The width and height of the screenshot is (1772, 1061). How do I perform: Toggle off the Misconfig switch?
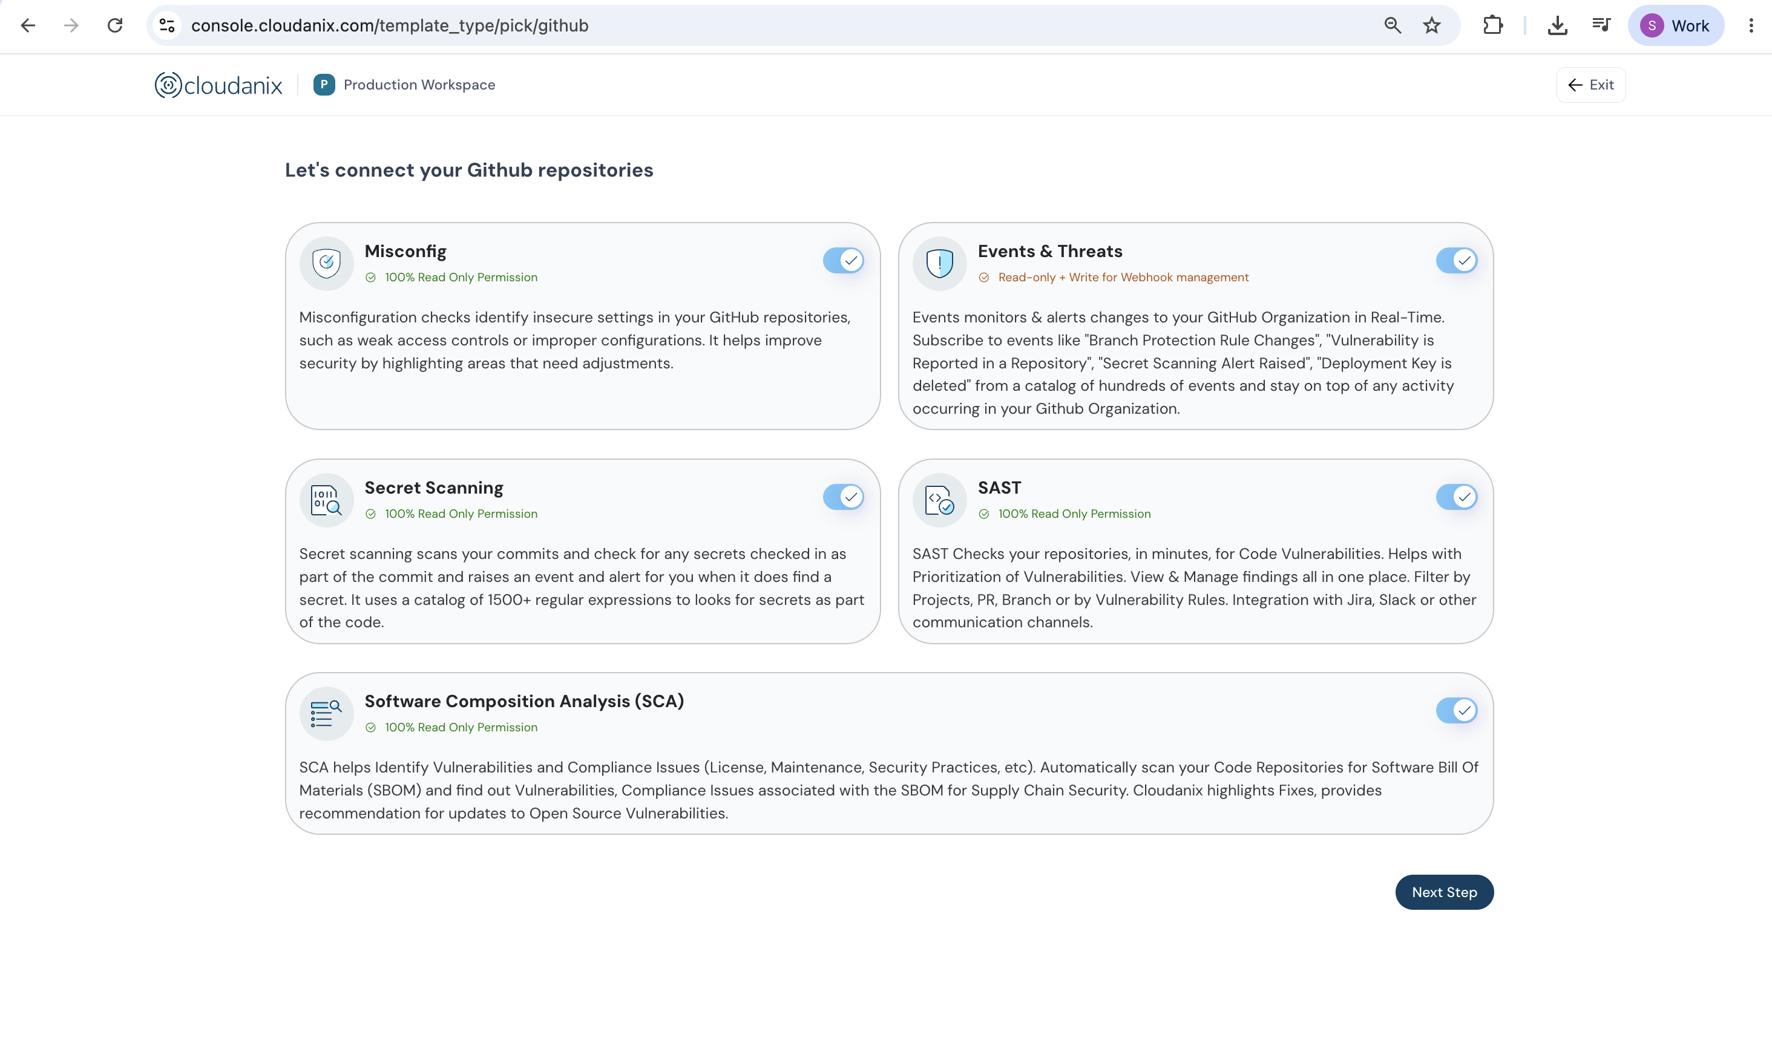[x=843, y=260]
